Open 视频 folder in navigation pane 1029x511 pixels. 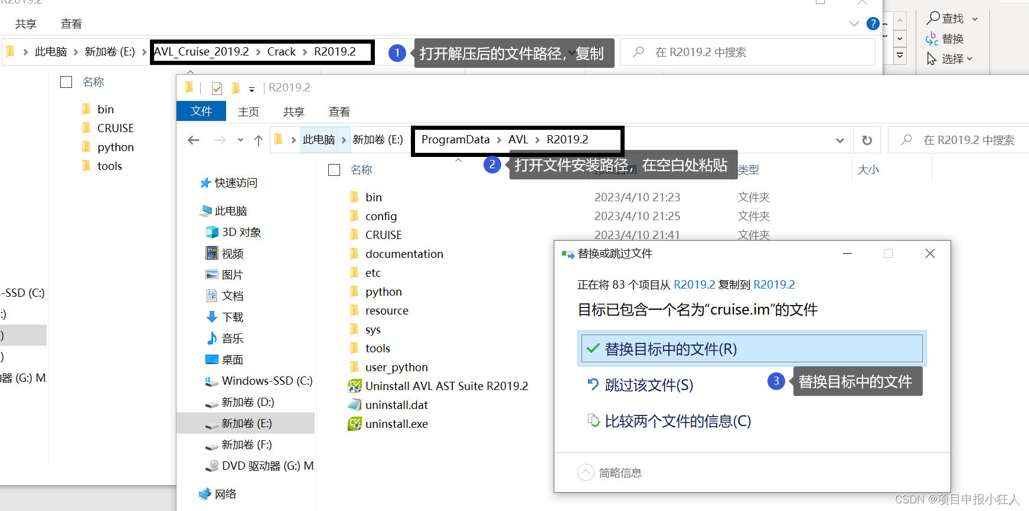point(224,253)
